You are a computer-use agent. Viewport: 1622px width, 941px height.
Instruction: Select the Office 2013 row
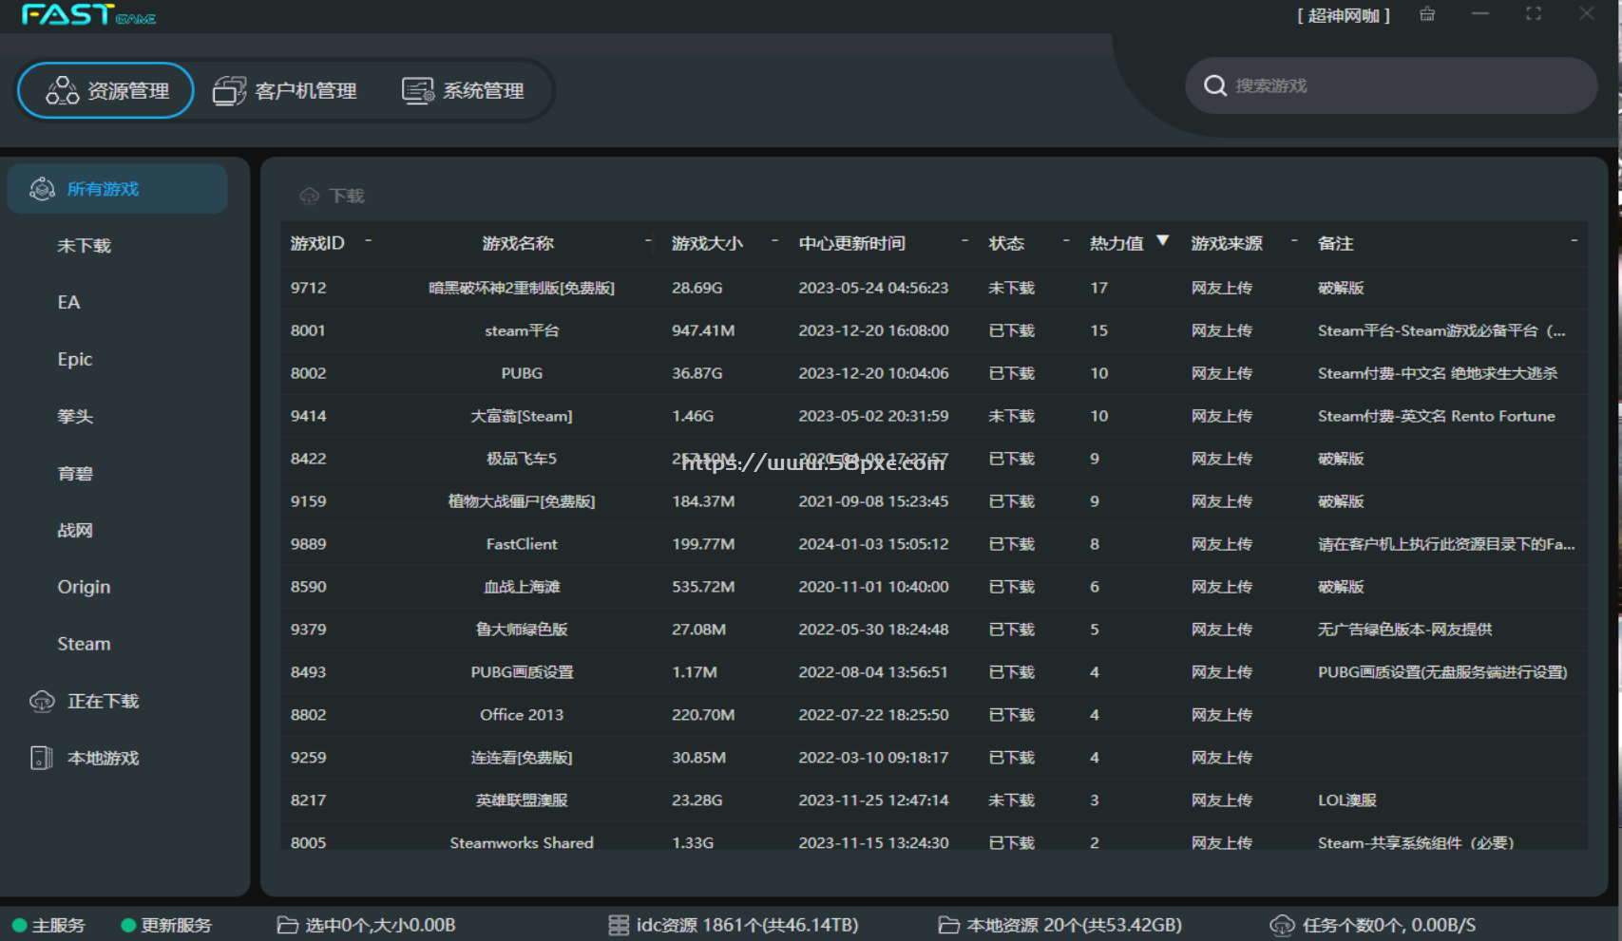tap(934, 715)
